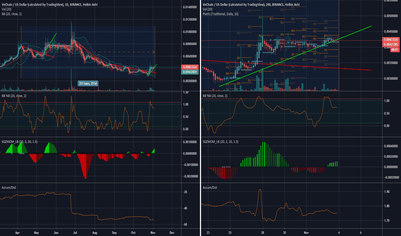The width and height of the screenshot is (401, 236).
Task: Click the 48:01 countdown tag
Action: 395,49
